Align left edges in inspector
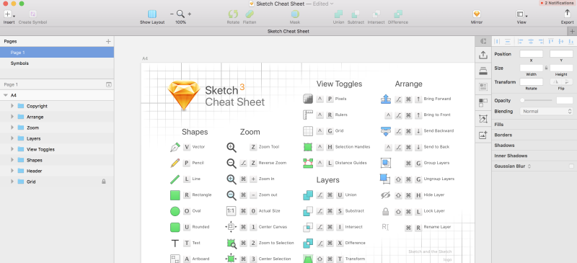577x263 pixels. pos(520,42)
